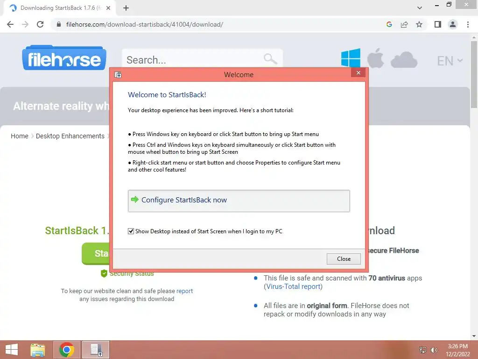Click 'StartIsBack 1.' green page heading
Image resolution: width=478 pixels, height=359 pixels.
pyautogui.click(x=77, y=230)
